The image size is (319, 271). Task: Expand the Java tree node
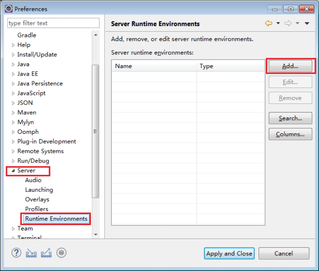[13, 64]
